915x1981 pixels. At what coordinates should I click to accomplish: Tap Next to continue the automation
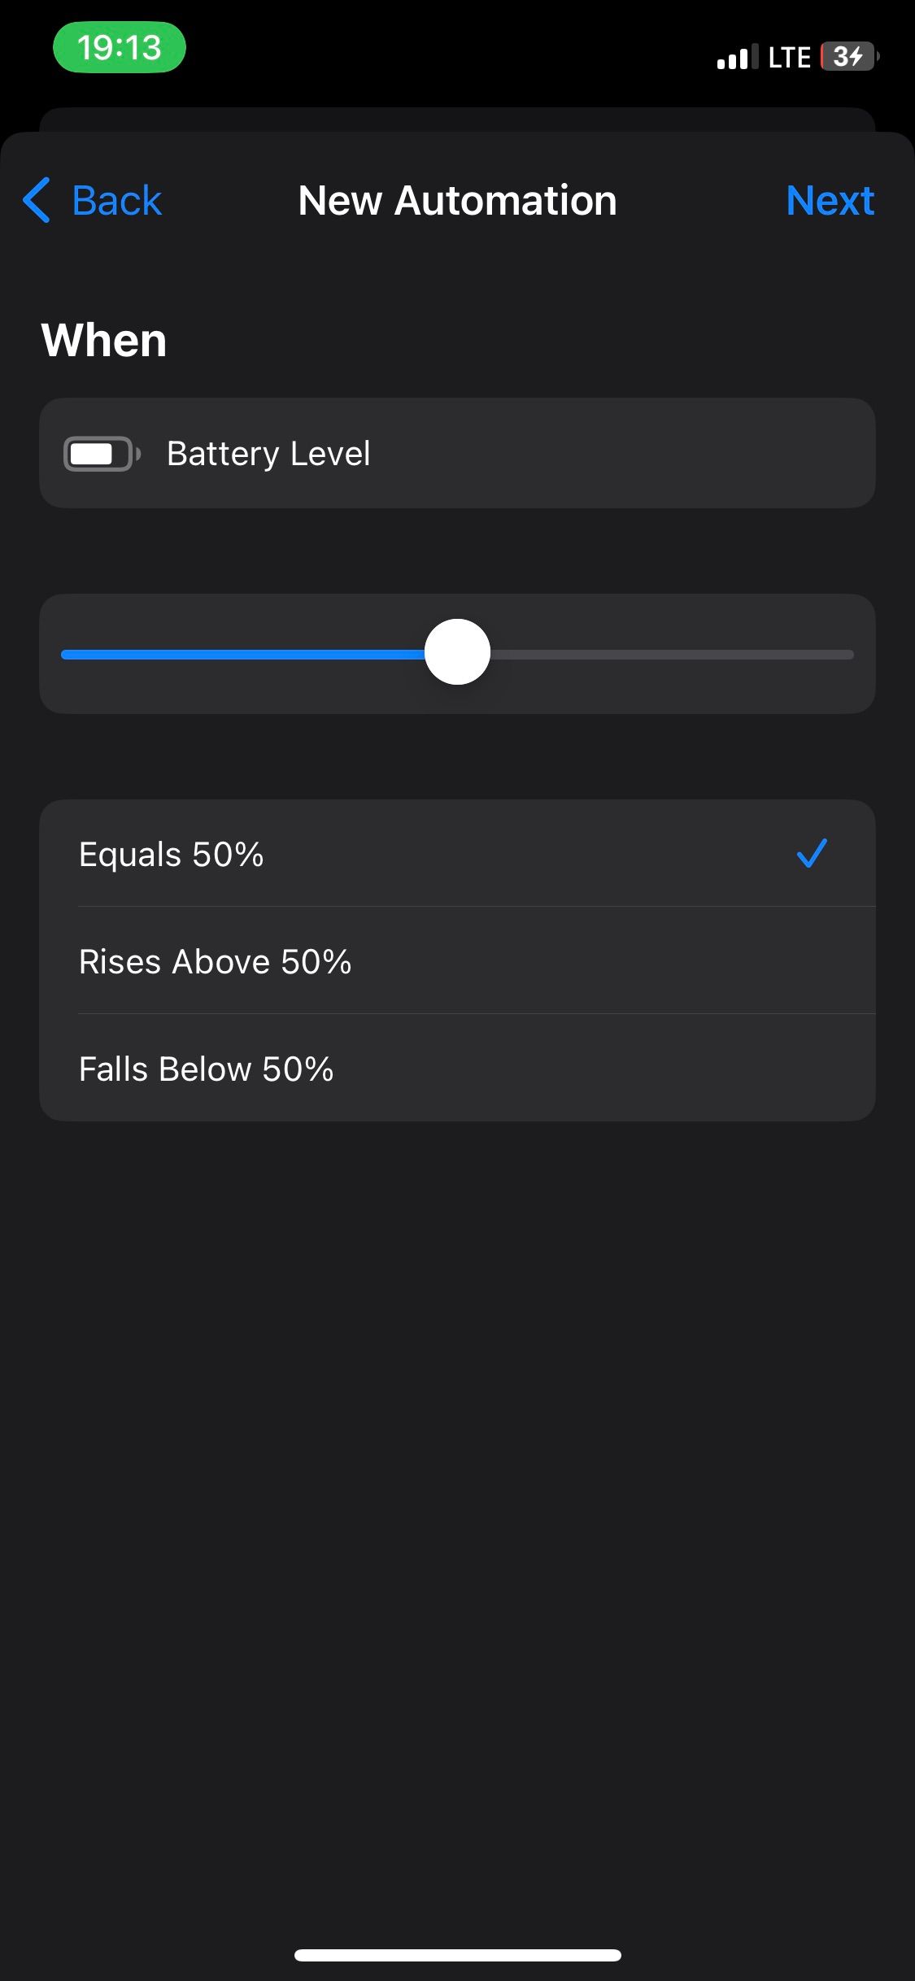pos(830,200)
